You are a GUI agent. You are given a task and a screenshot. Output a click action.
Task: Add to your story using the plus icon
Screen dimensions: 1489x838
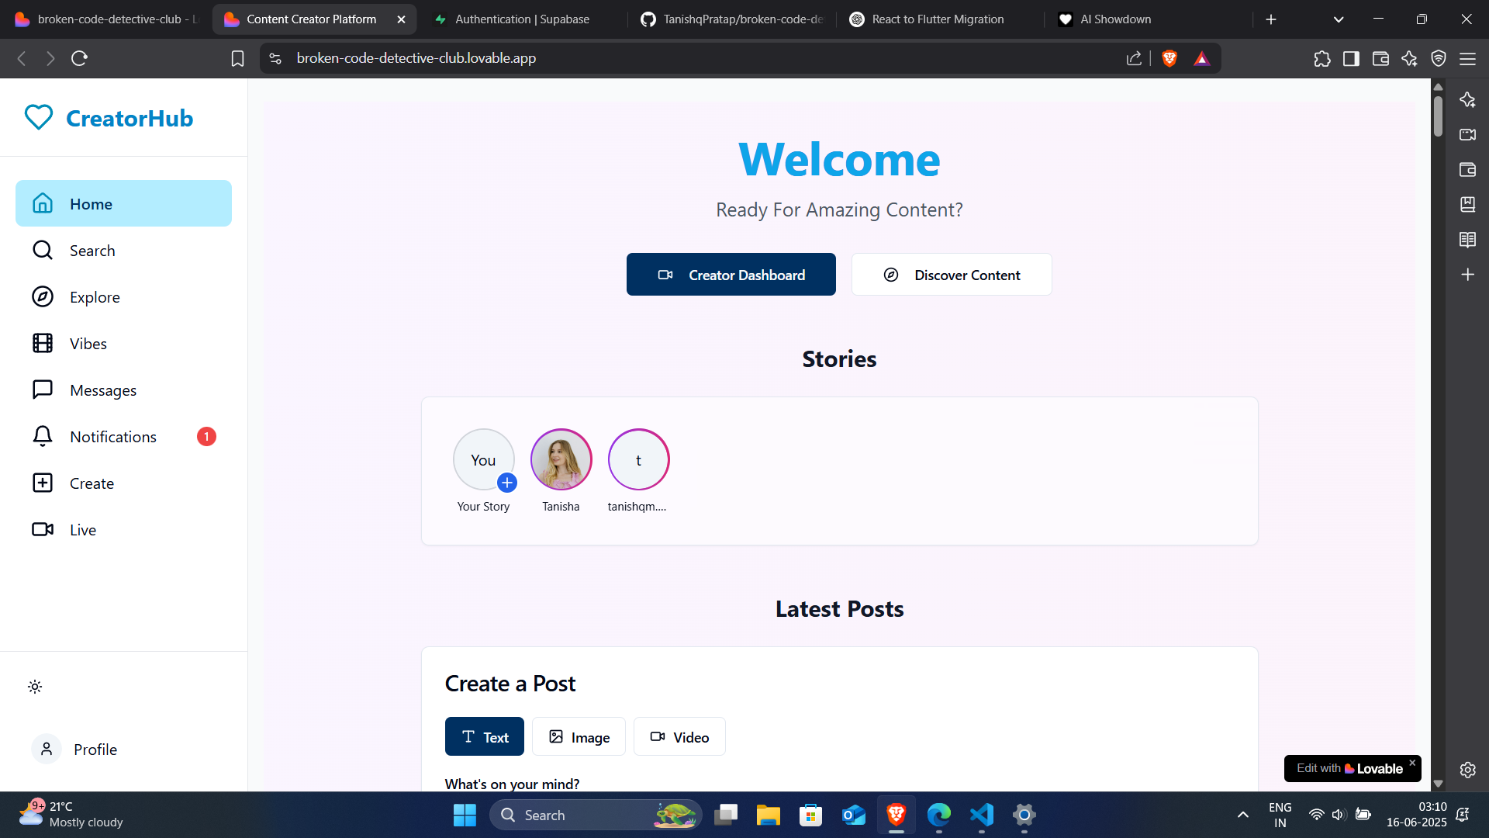[509, 483]
